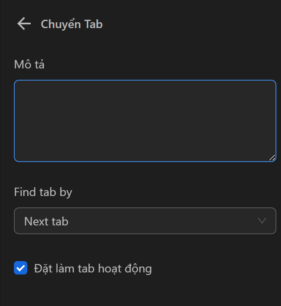Return to previous screen via left arrow
This screenshot has height=306, width=281.
24,24
